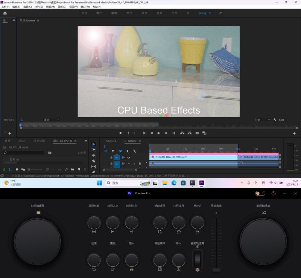The width and height of the screenshot is (301, 278).
Task: Toggle the timeline Snap magnet icon
Action: pos(113,151)
